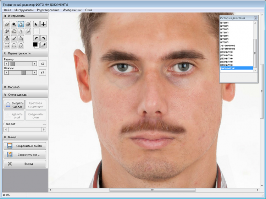Open the Окна menu
266x199 pixels.
click(x=89, y=10)
